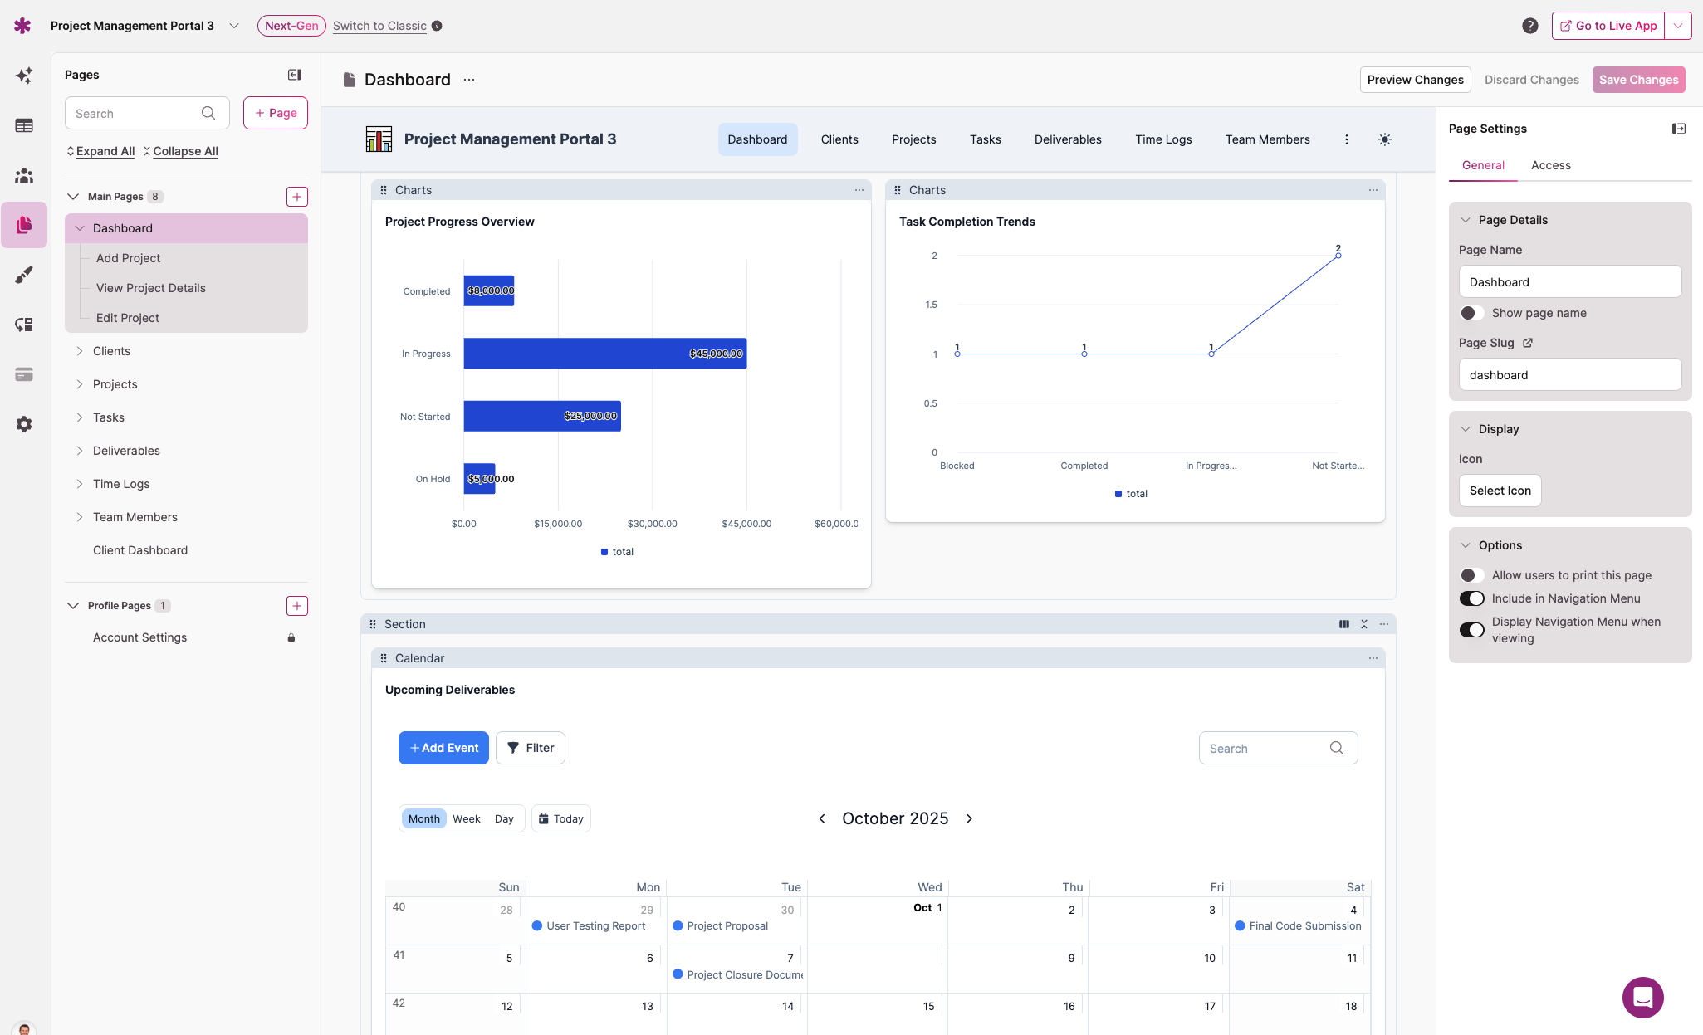Open the data tables icon in sidebar
Viewport: 1703px width, 1035px height.
pos(24,125)
